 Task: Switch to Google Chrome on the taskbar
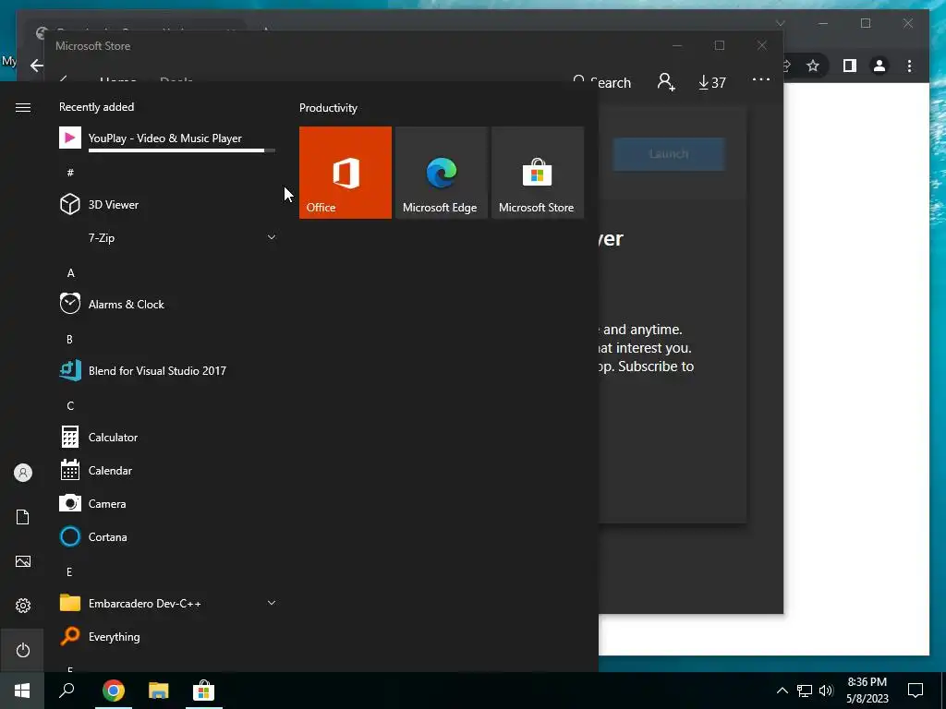pyautogui.click(x=114, y=691)
